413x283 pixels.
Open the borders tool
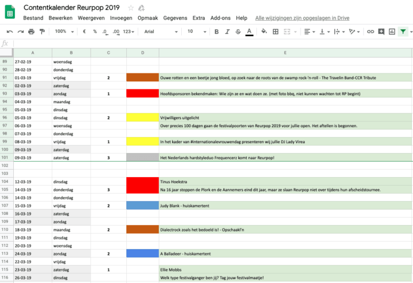tap(275, 32)
